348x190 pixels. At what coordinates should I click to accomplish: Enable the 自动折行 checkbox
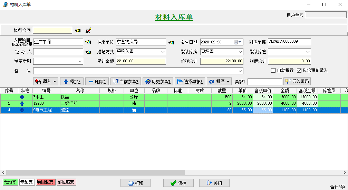click(x=273, y=71)
